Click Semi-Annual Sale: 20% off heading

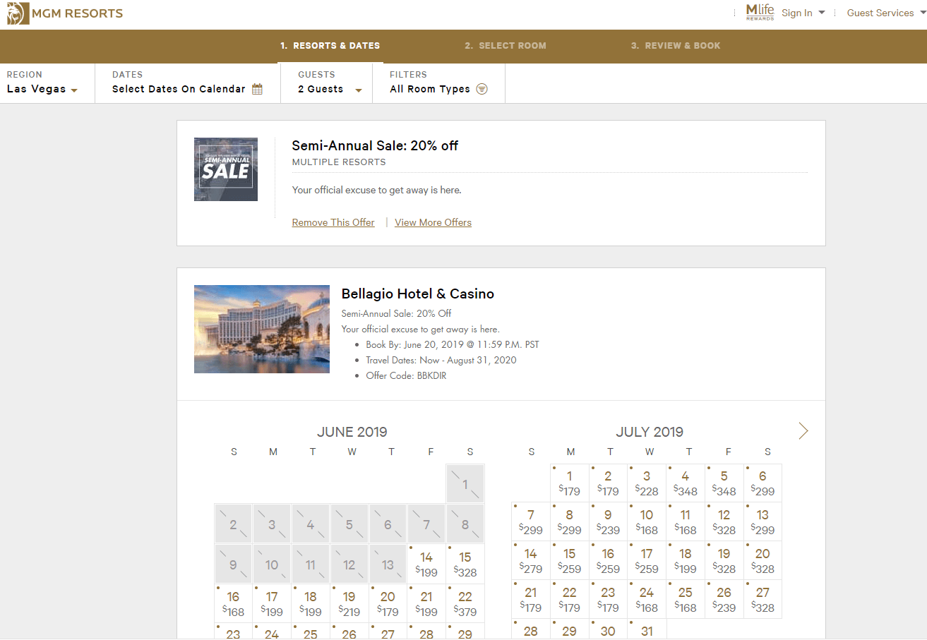tap(375, 145)
